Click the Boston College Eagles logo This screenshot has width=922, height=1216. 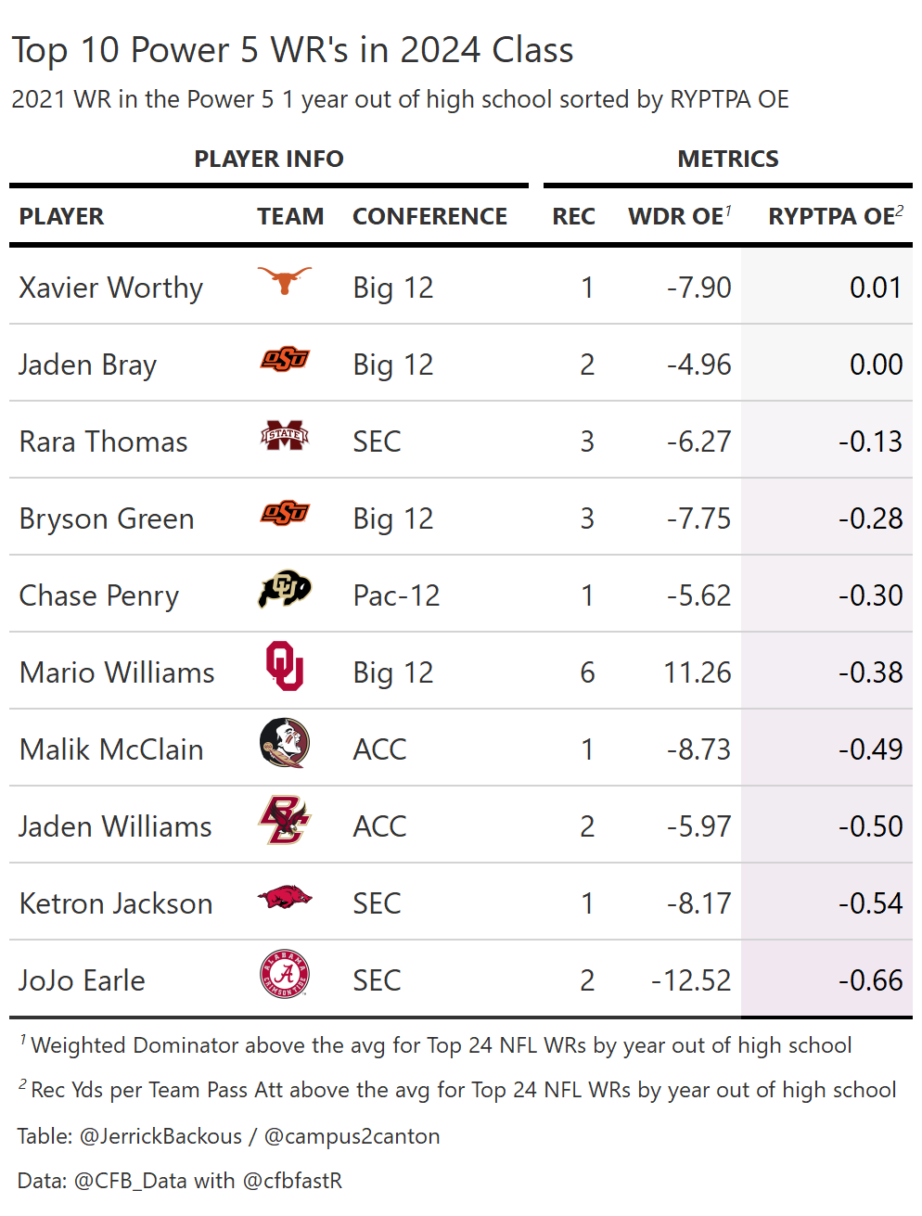pos(285,820)
